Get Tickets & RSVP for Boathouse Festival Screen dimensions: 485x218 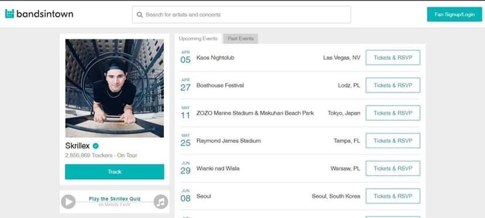393,85
